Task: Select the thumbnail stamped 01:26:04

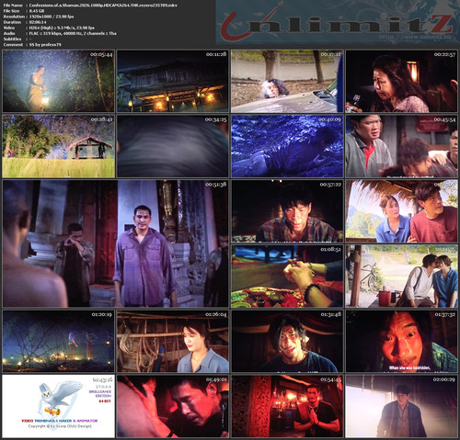Action: [x=173, y=341]
